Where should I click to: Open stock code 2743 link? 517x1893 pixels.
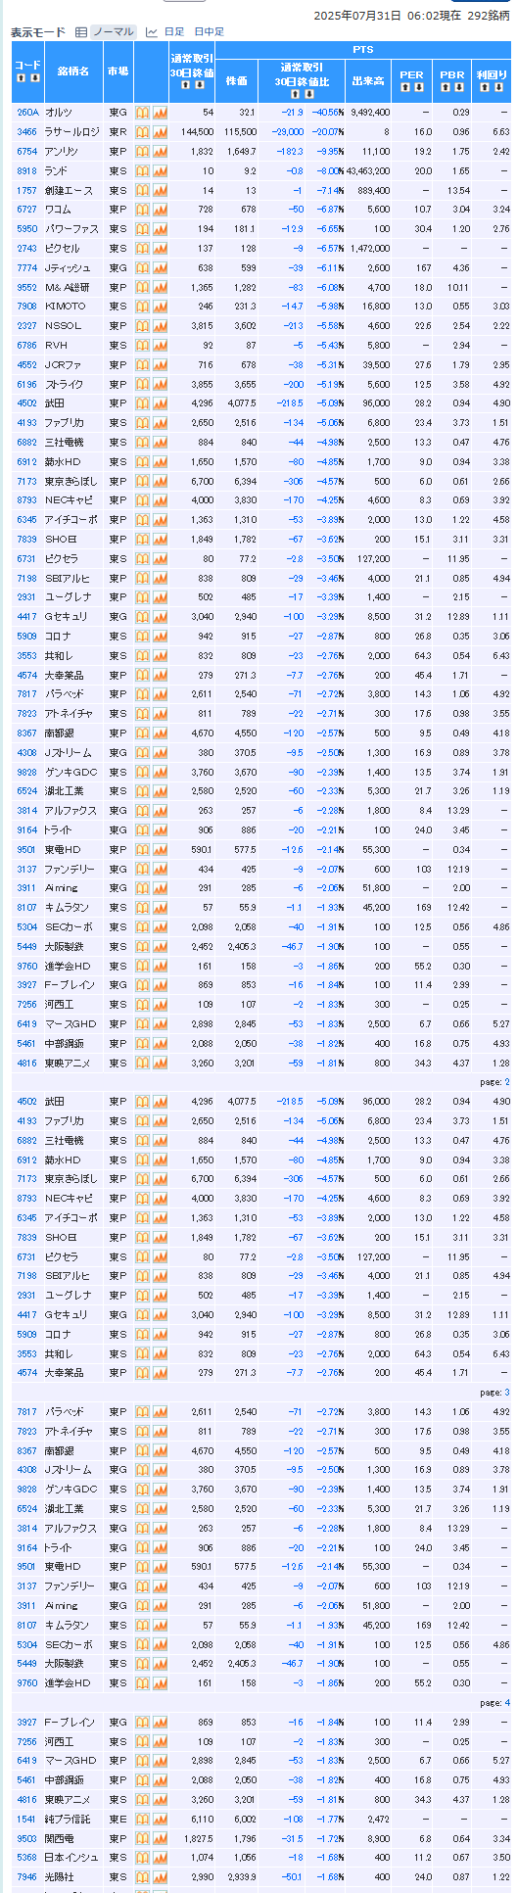[x=26, y=248]
